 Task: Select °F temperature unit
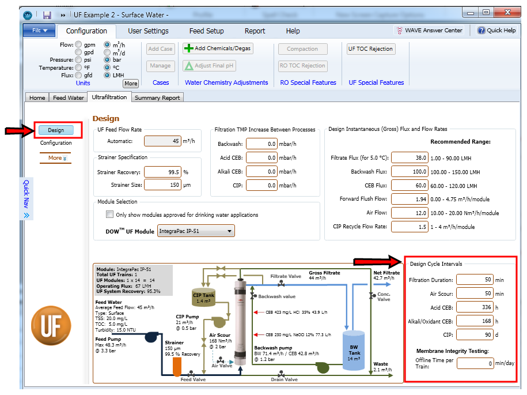pos(78,67)
